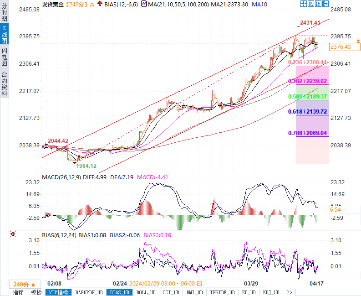The width and height of the screenshot is (361, 296).
Task: Choose the KDJ_UD indicator
Action: pos(271,292)
